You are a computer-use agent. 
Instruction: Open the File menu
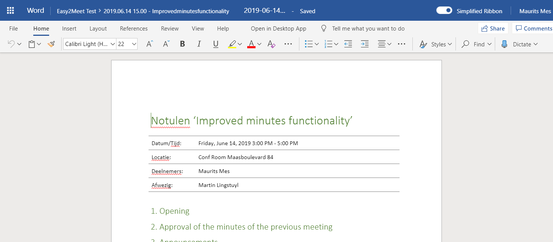coord(13,28)
